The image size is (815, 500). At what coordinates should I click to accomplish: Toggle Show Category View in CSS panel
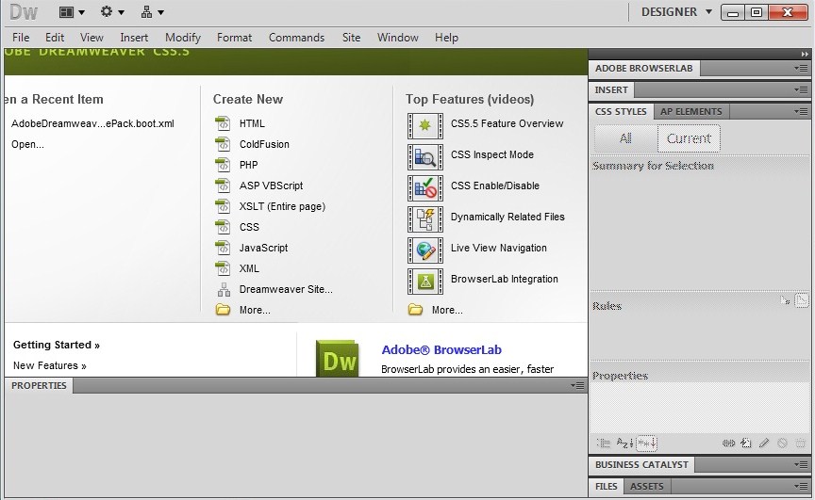[x=604, y=443]
